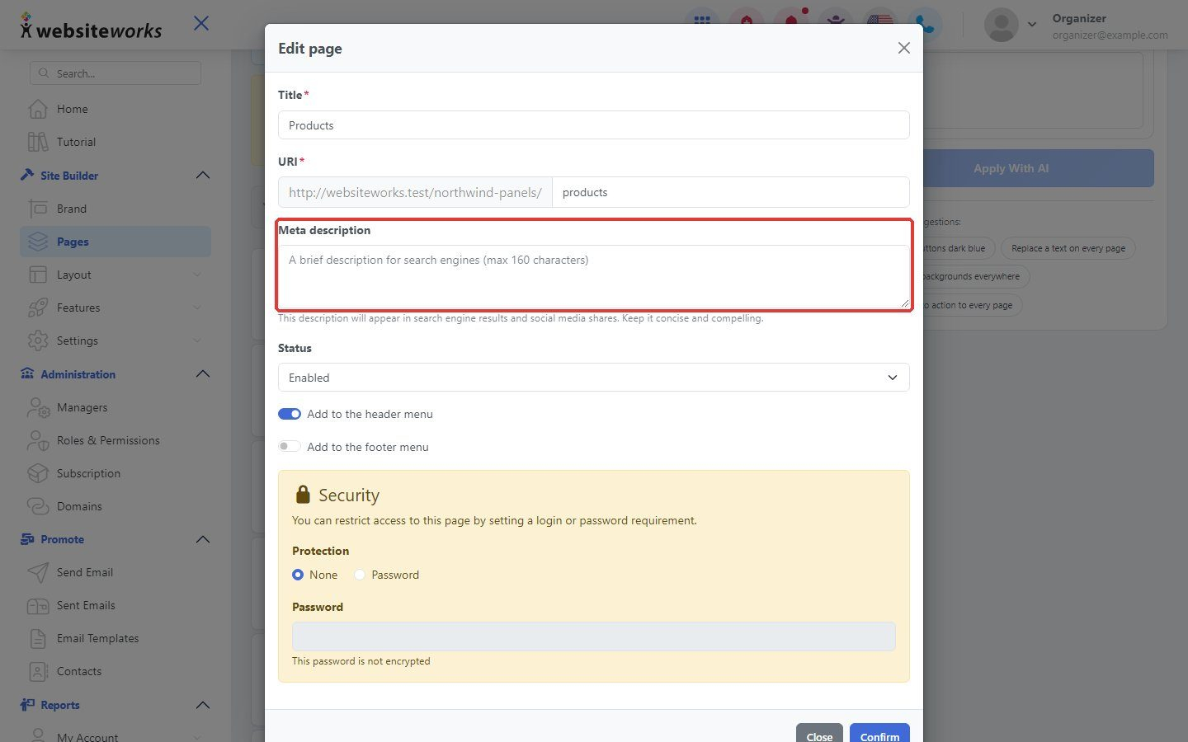Click the Subscription box icon

tap(38, 473)
